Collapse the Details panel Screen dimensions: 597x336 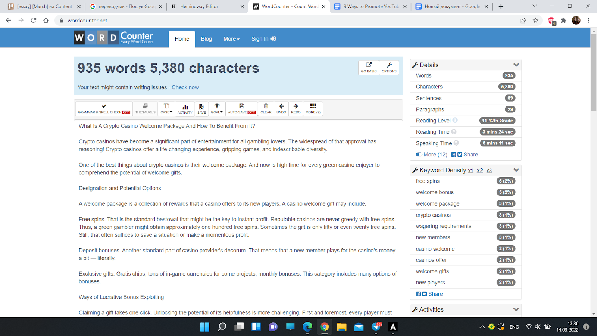[x=516, y=65]
